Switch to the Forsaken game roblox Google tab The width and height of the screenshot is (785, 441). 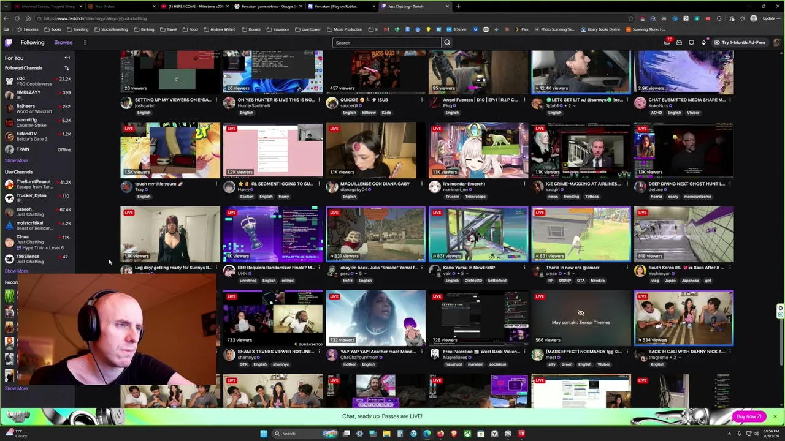(x=269, y=6)
